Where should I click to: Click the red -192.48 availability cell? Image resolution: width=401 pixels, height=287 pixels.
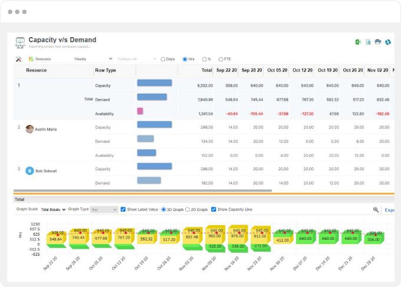382,114
